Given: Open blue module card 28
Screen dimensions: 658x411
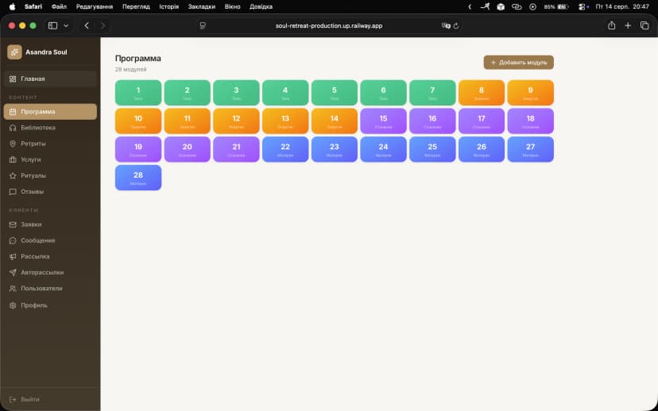Looking at the screenshot, I should pos(138,178).
